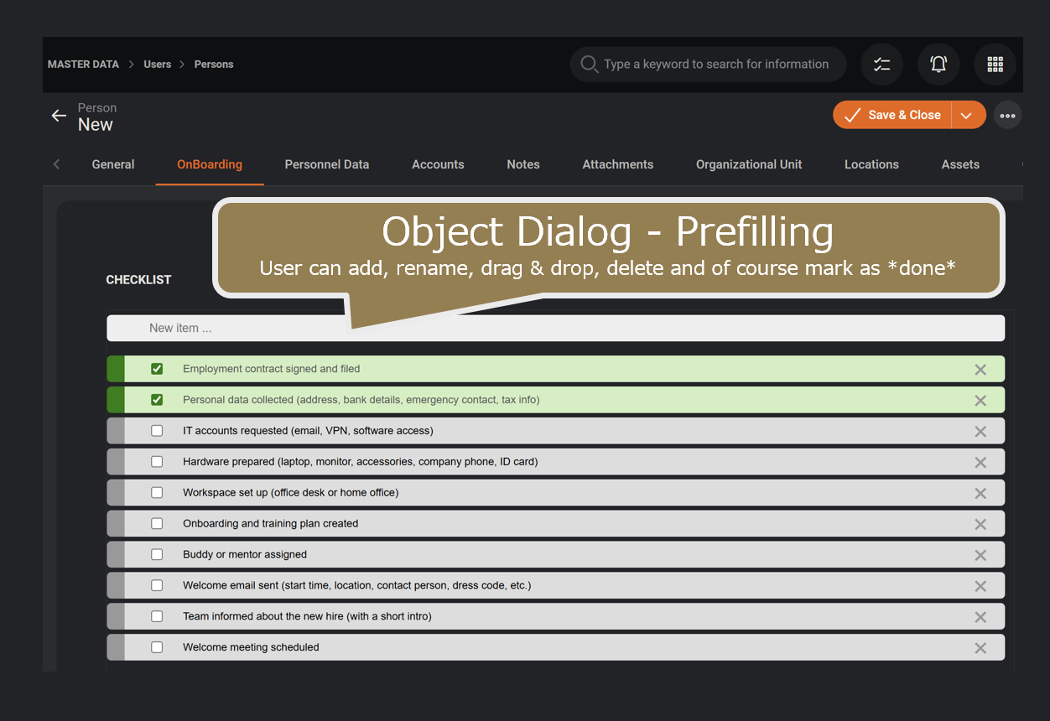Navigate to MASTER DATA breadcrumb

point(83,65)
